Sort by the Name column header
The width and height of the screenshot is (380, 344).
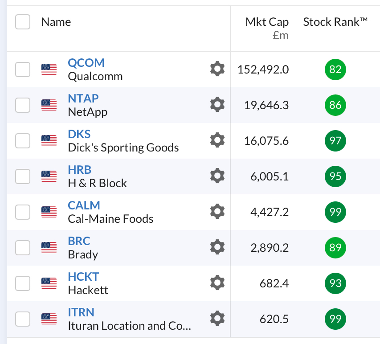[56, 22]
